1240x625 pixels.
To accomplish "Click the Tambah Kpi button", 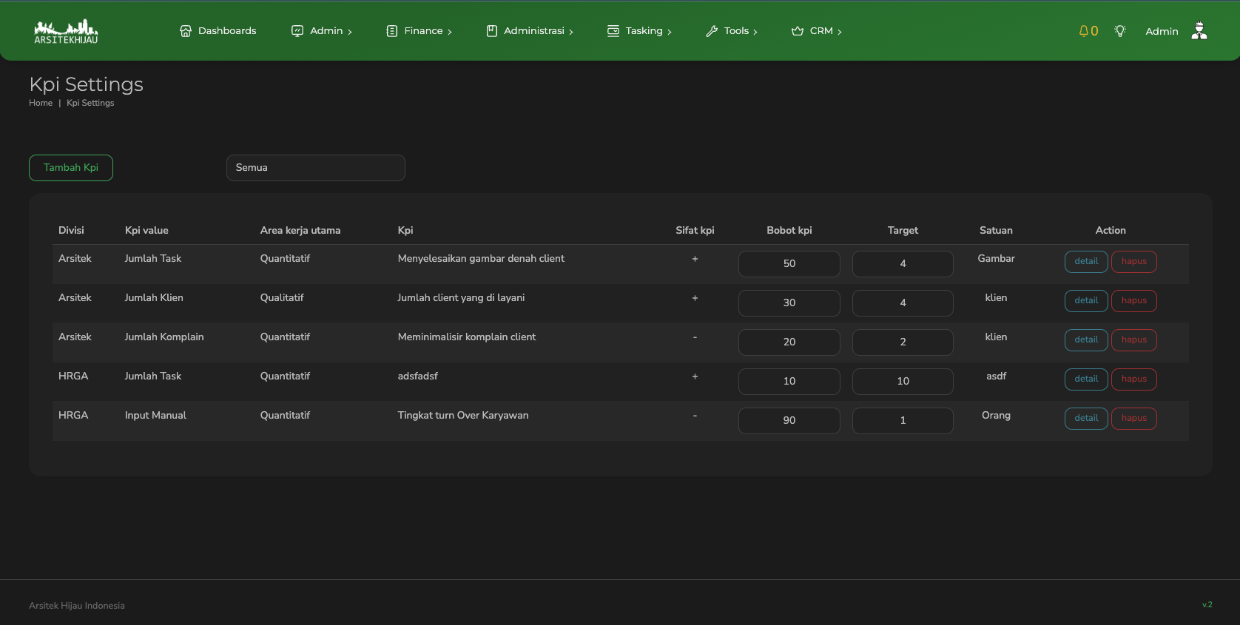I will (71, 168).
